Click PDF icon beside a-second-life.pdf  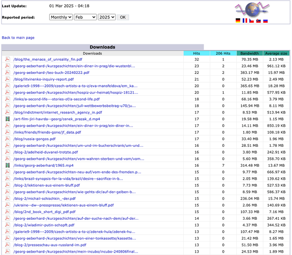[7, 99]
